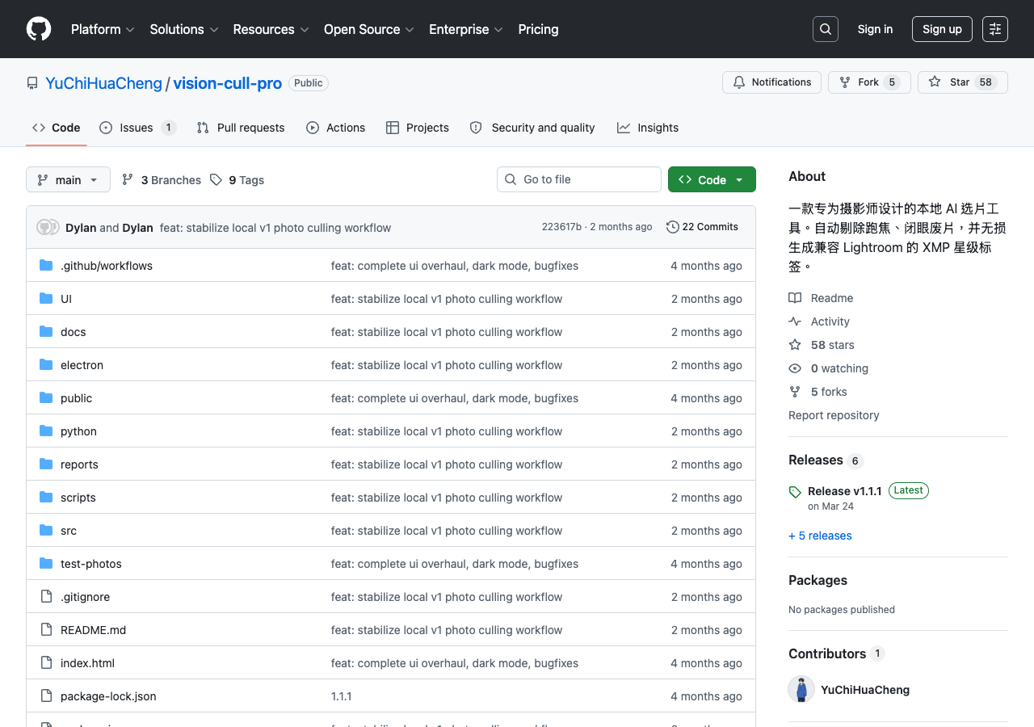
Task: Click the Notifications bell icon
Action: pyautogui.click(x=739, y=82)
